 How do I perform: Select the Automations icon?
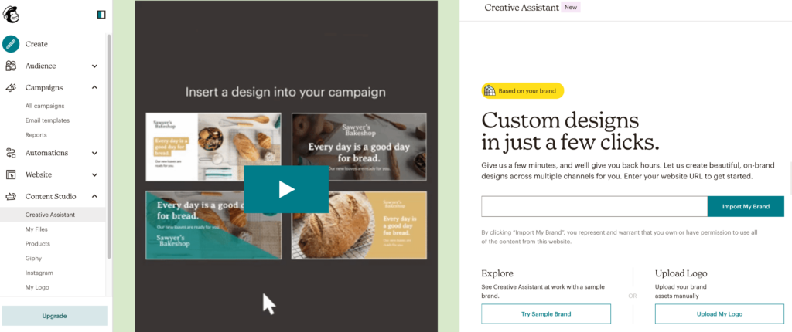point(11,153)
